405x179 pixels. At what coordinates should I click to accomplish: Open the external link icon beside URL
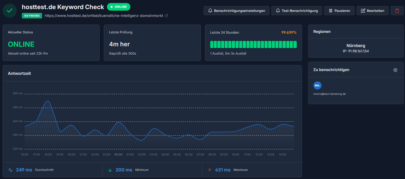[166, 16]
